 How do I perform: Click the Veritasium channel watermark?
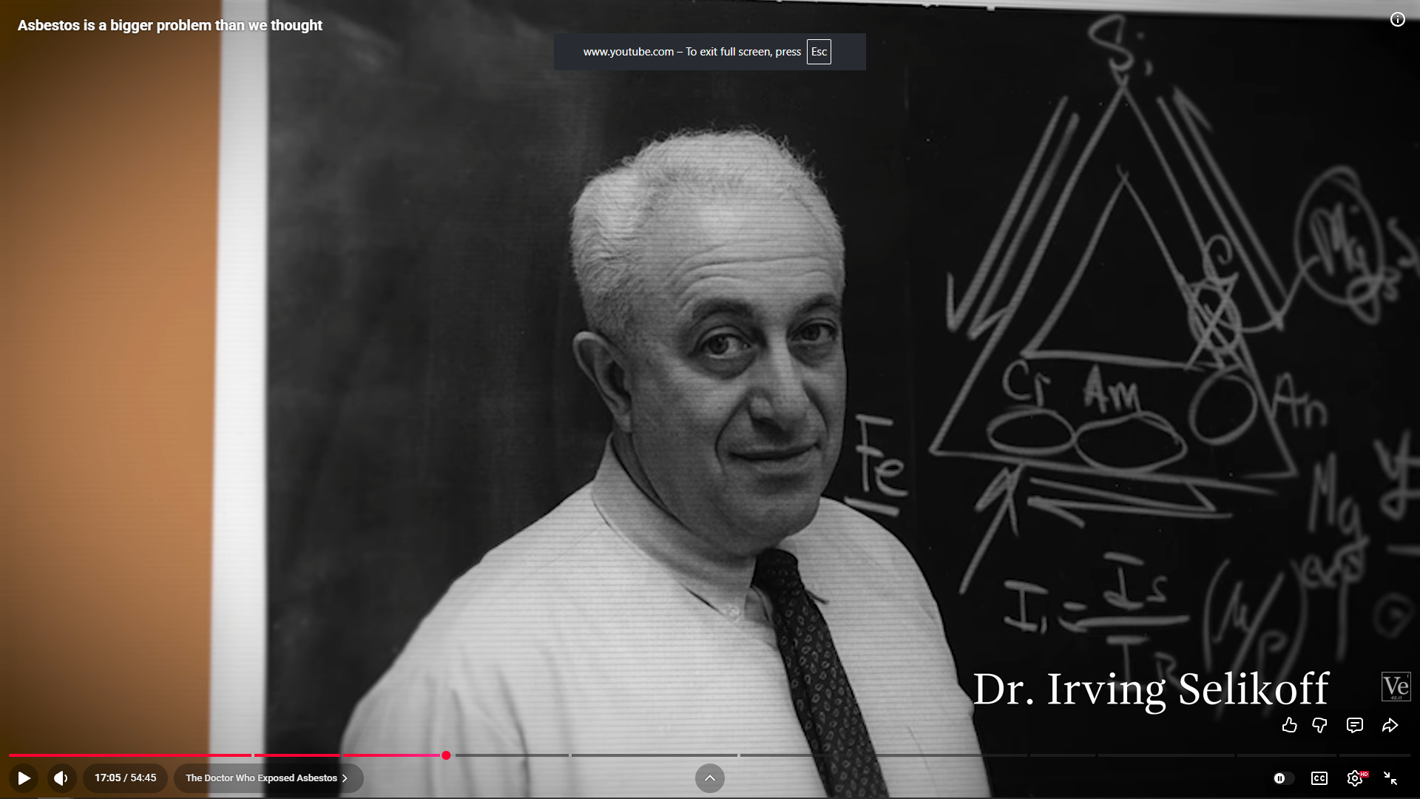pyautogui.click(x=1396, y=687)
